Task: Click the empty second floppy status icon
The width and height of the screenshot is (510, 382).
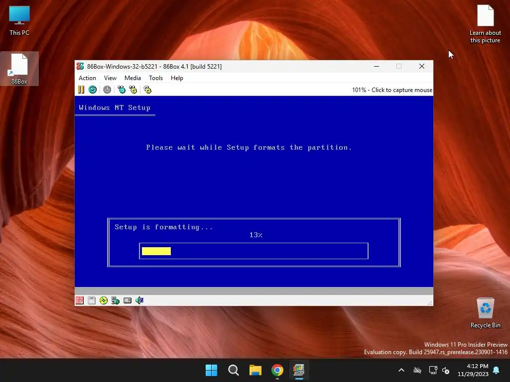Action: coord(92,300)
